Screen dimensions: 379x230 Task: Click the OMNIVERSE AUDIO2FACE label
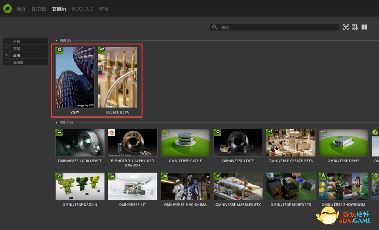pyautogui.click(x=80, y=160)
